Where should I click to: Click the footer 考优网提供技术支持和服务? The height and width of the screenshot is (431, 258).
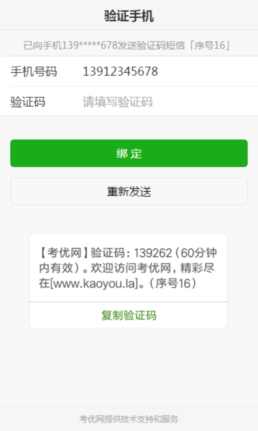tap(129, 419)
